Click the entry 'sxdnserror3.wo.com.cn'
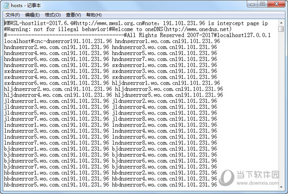The image size is (288, 194). pos(143,71)
